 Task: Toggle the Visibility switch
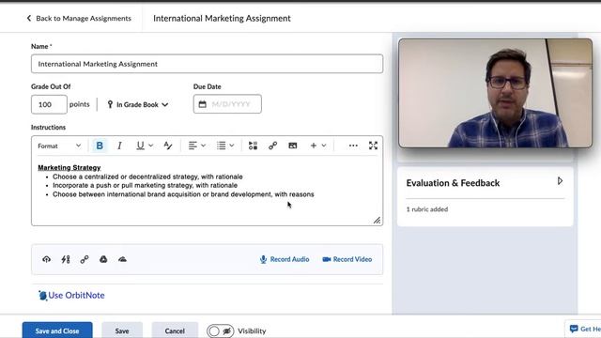(221, 330)
